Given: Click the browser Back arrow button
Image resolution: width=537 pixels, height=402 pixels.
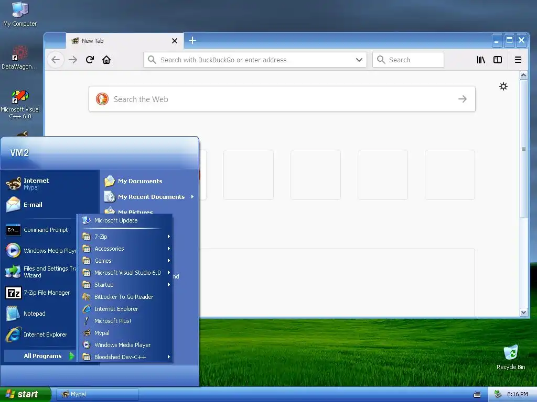Looking at the screenshot, I should [56, 60].
